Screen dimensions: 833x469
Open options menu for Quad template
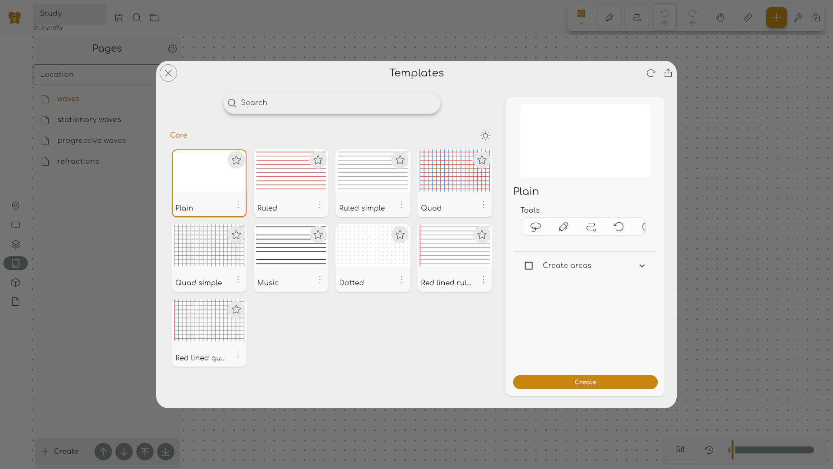coord(483,205)
